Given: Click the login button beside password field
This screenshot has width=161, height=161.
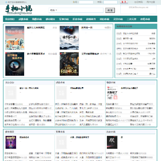Looking at the screenshot, I should (124, 2).
